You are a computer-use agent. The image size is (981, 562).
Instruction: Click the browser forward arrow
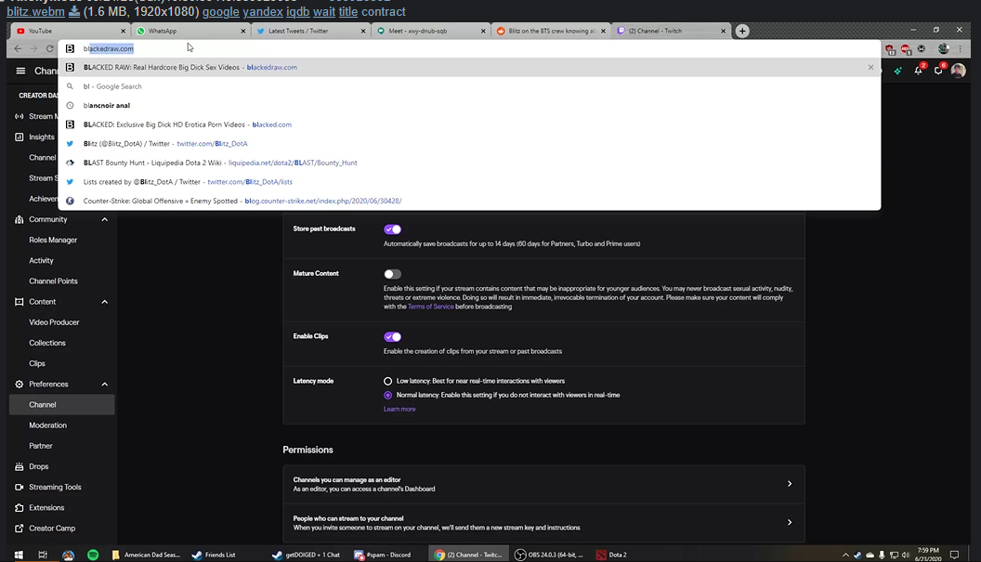click(x=33, y=49)
